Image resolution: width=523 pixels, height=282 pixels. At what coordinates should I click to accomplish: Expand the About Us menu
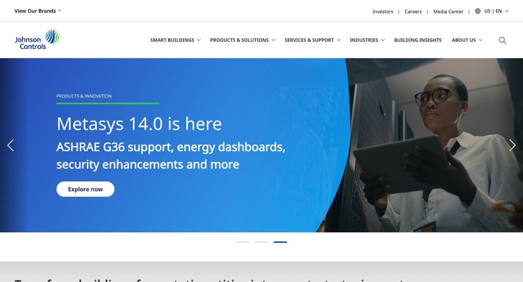(x=467, y=40)
